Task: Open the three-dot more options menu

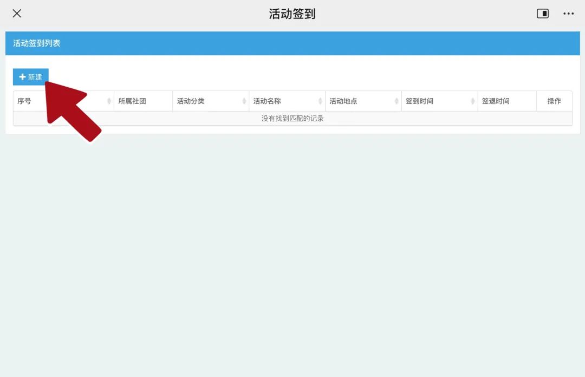Action: pos(568,14)
